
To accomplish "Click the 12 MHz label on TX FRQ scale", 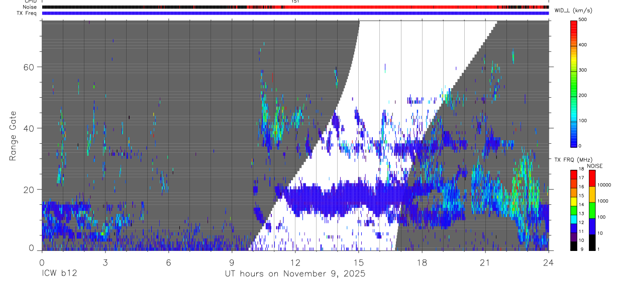I will point(582,222).
